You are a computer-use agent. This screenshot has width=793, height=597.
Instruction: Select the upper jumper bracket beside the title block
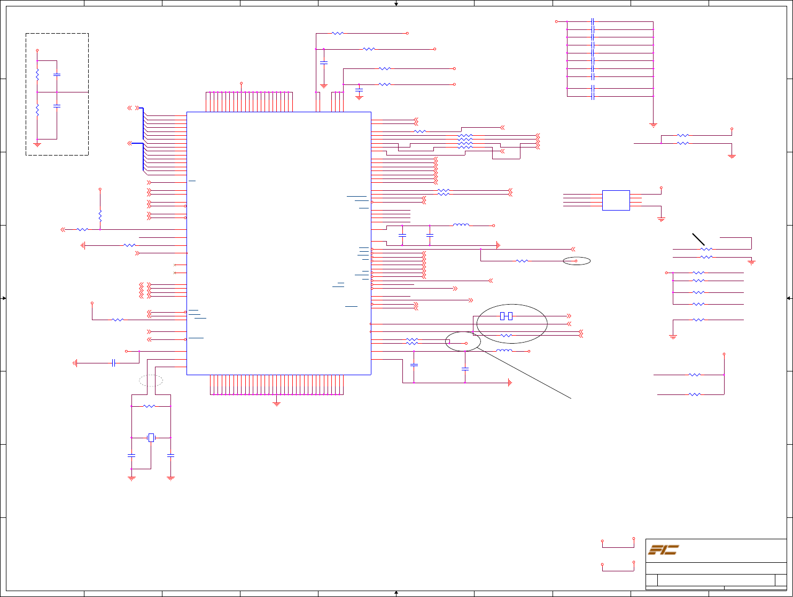pyautogui.click(x=618, y=542)
